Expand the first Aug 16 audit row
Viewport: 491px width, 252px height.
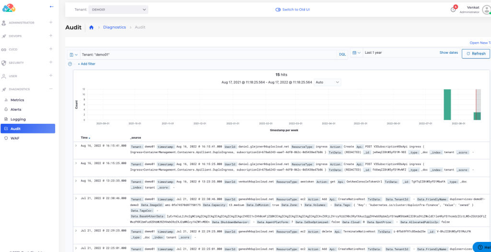76,145
